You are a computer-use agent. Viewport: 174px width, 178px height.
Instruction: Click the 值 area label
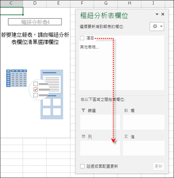(133, 136)
